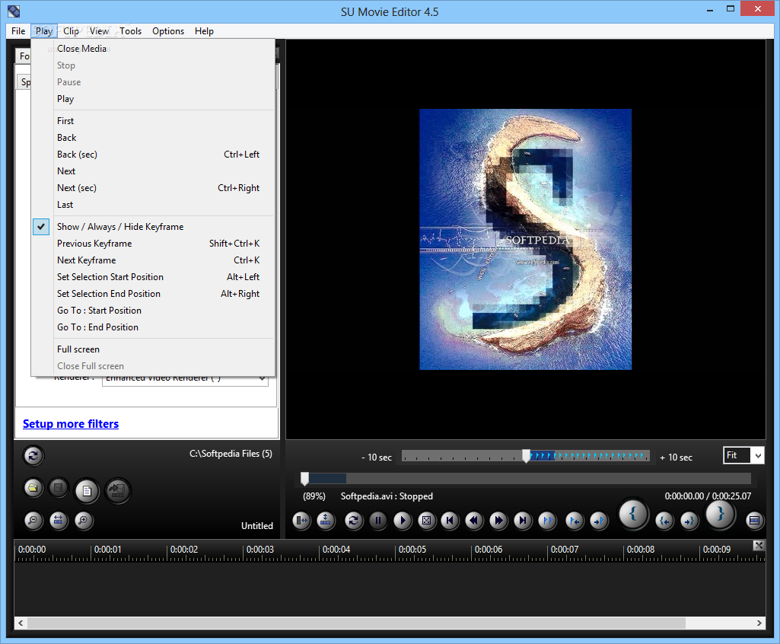This screenshot has height=644, width=780.
Task: Select Close Media from Play menu
Action: click(153, 48)
